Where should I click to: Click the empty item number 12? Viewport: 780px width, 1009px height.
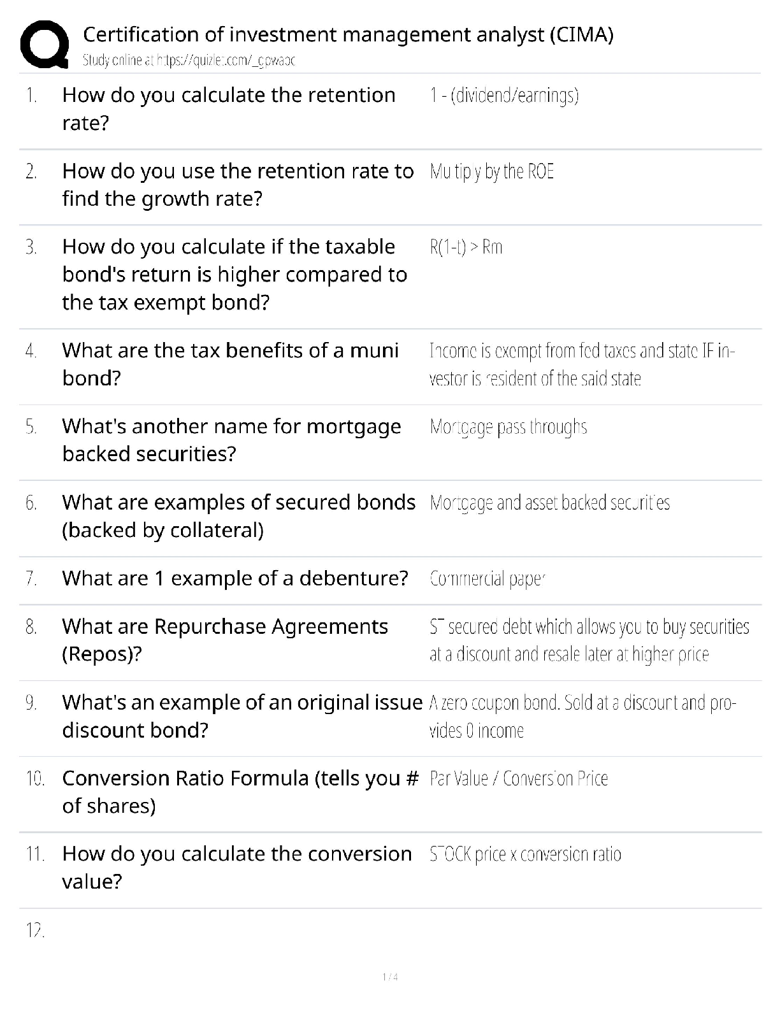[x=36, y=931]
